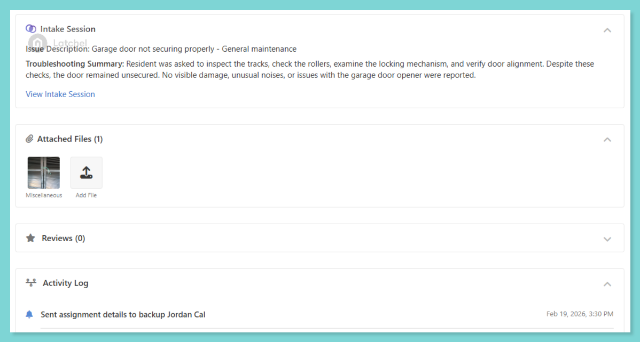Image resolution: width=640 pixels, height=342 pixels.
Task: Click the star icon next to Reviews
Action: coord(30,238)
